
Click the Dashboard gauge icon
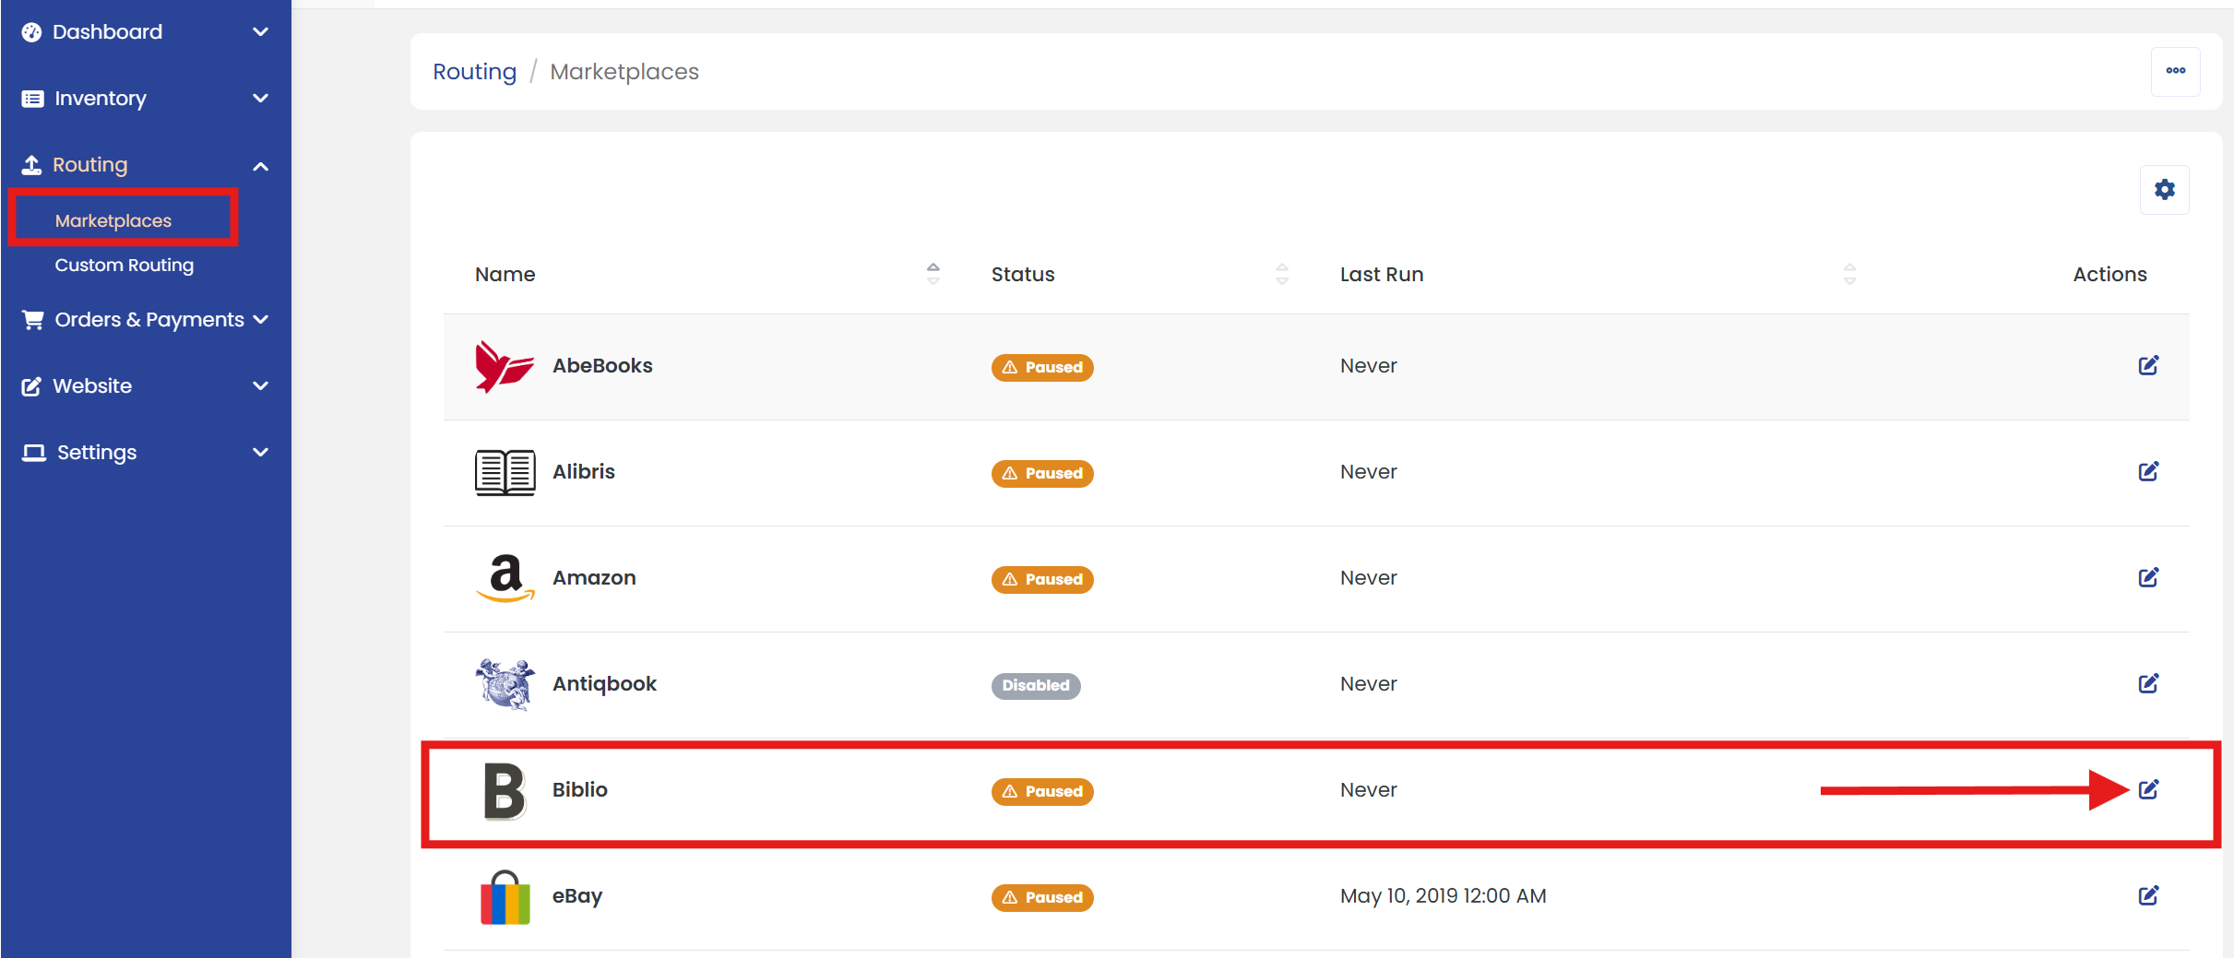[x=32, y=32]
